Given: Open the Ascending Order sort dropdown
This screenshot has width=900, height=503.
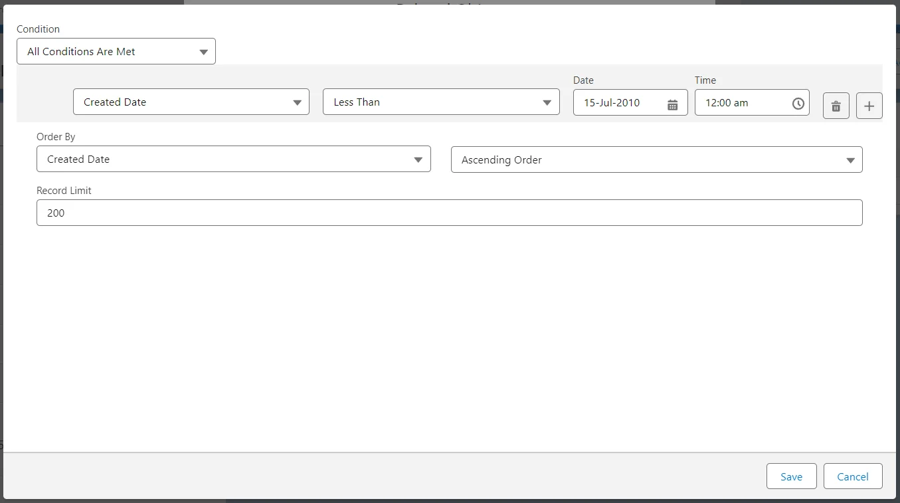Looking at the screenshot, I should [x=656, y=160].
